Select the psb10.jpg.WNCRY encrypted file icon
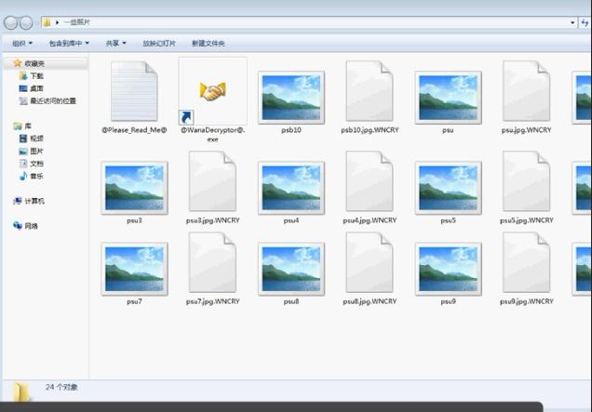 [x=370, y=91]
